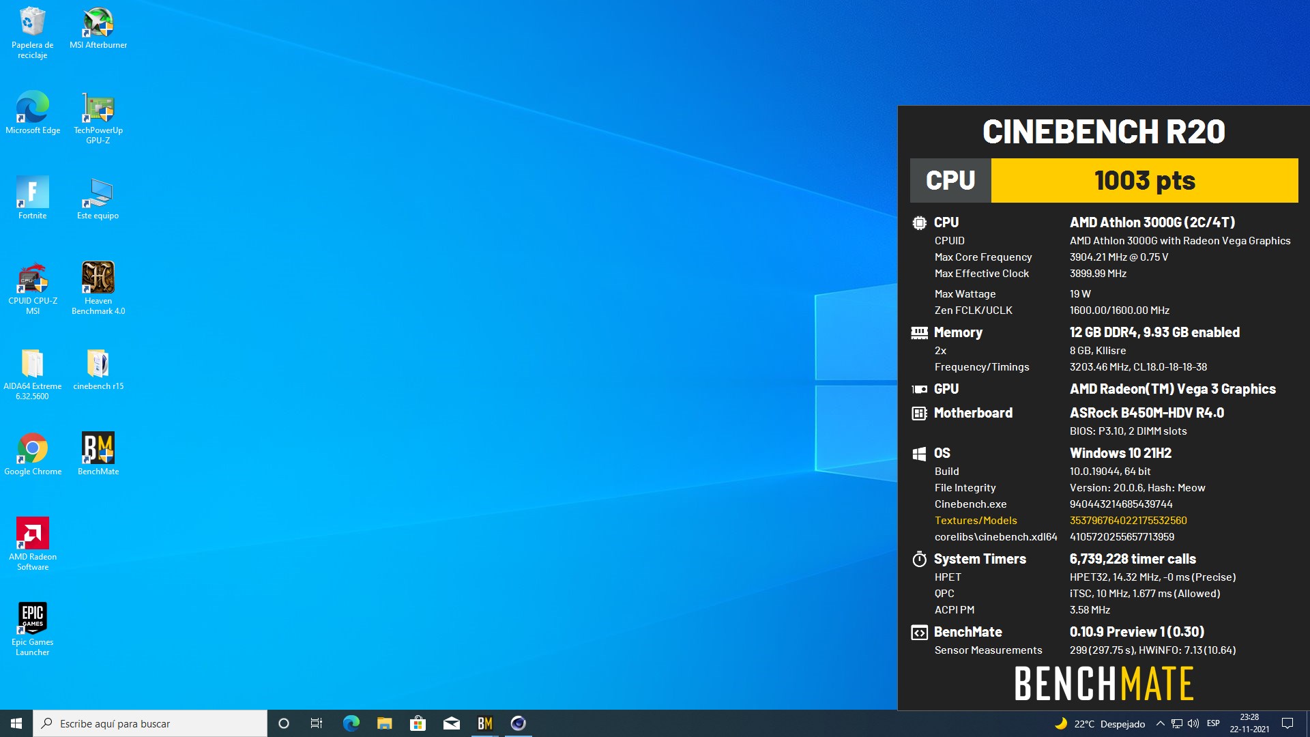Select Epic Games Launcher shortcut
Screen dimensions: 1310x737
coord(32,630)
